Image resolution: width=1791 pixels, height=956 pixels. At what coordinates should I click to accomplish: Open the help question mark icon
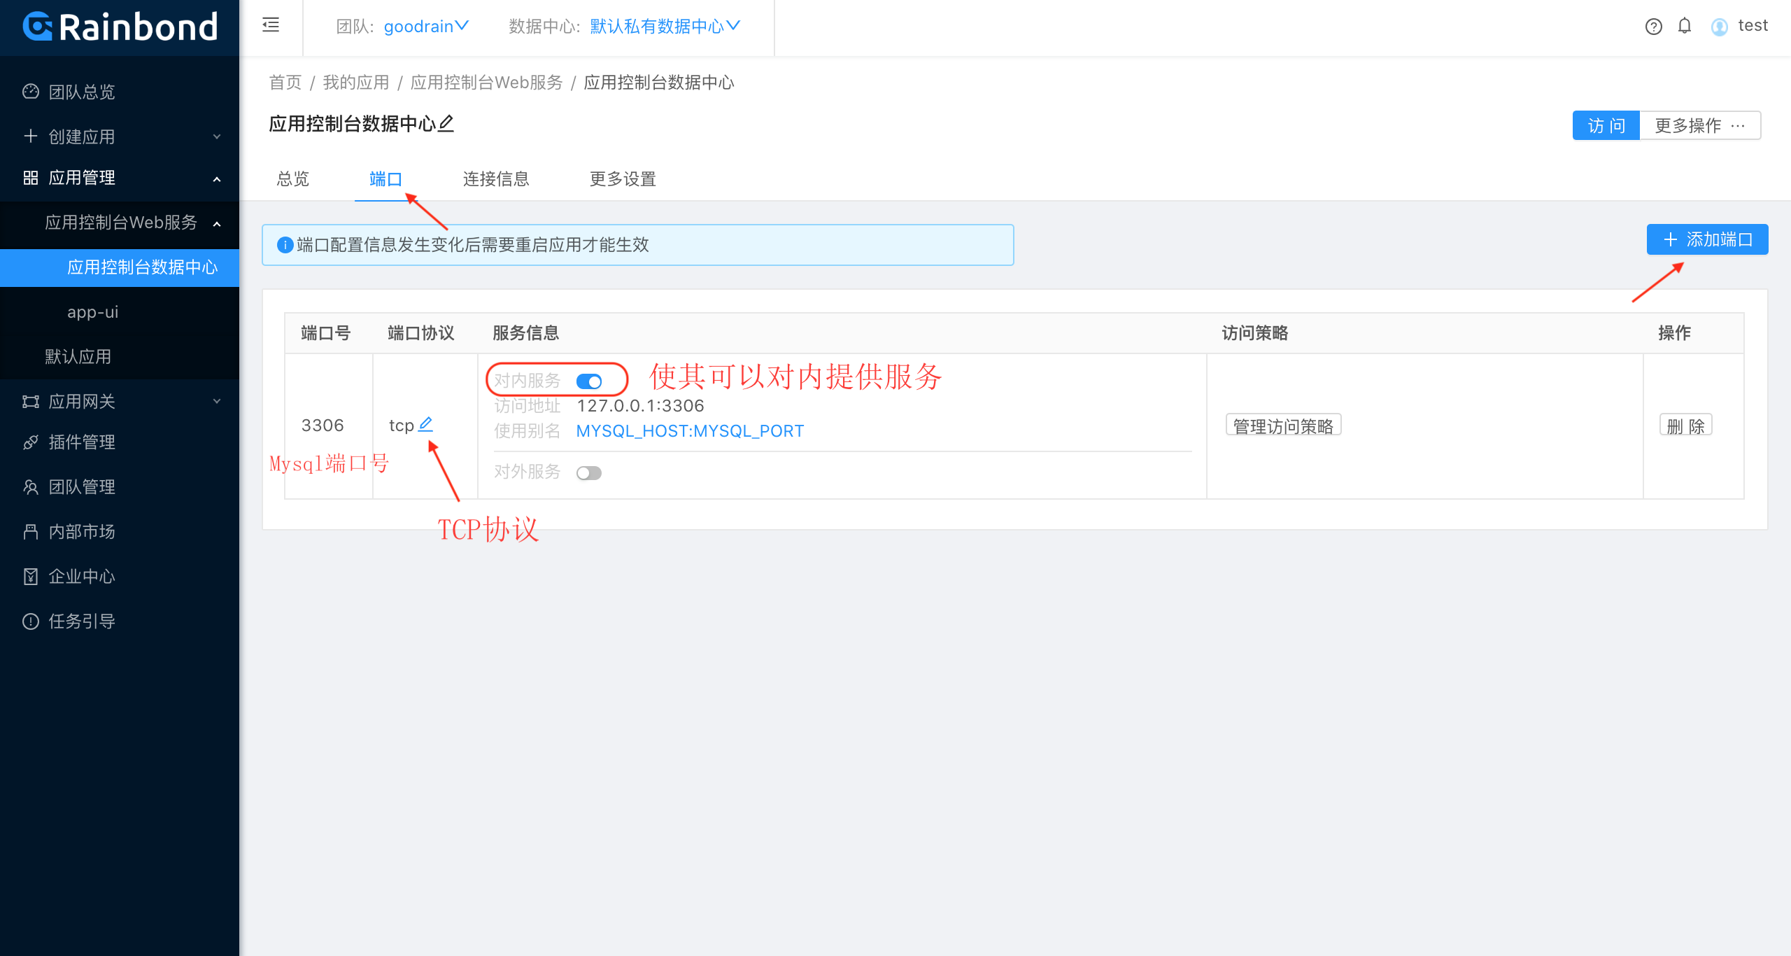pyautogui.click(x=1653, y=27)
